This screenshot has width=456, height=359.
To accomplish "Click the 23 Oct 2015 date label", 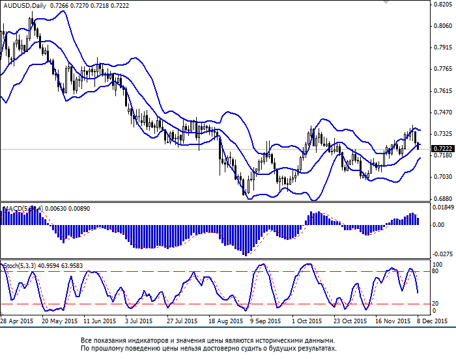I will [350, 321].
